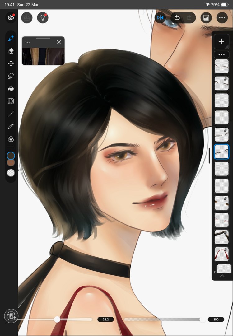
Task: Collapse layer list with up chevron
Action: pos(222,276)
